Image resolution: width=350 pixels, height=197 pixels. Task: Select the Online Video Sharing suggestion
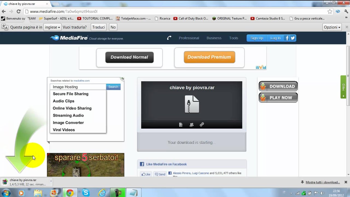(72, 108)
